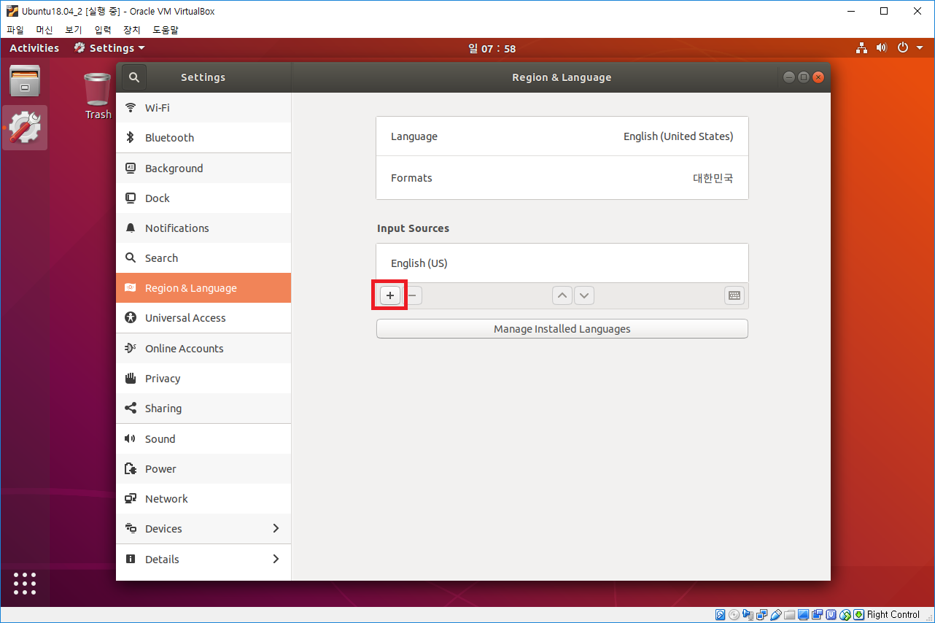Expand the Devices settings category
The height and width of the screenshot is (623, 935).
(203, 529)
